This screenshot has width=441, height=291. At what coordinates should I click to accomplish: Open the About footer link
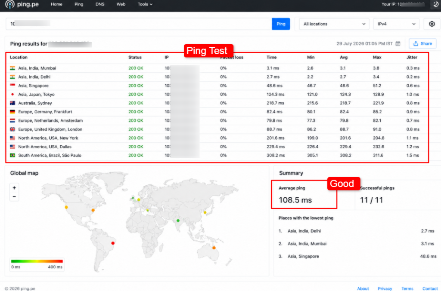[x=363, y=288]
